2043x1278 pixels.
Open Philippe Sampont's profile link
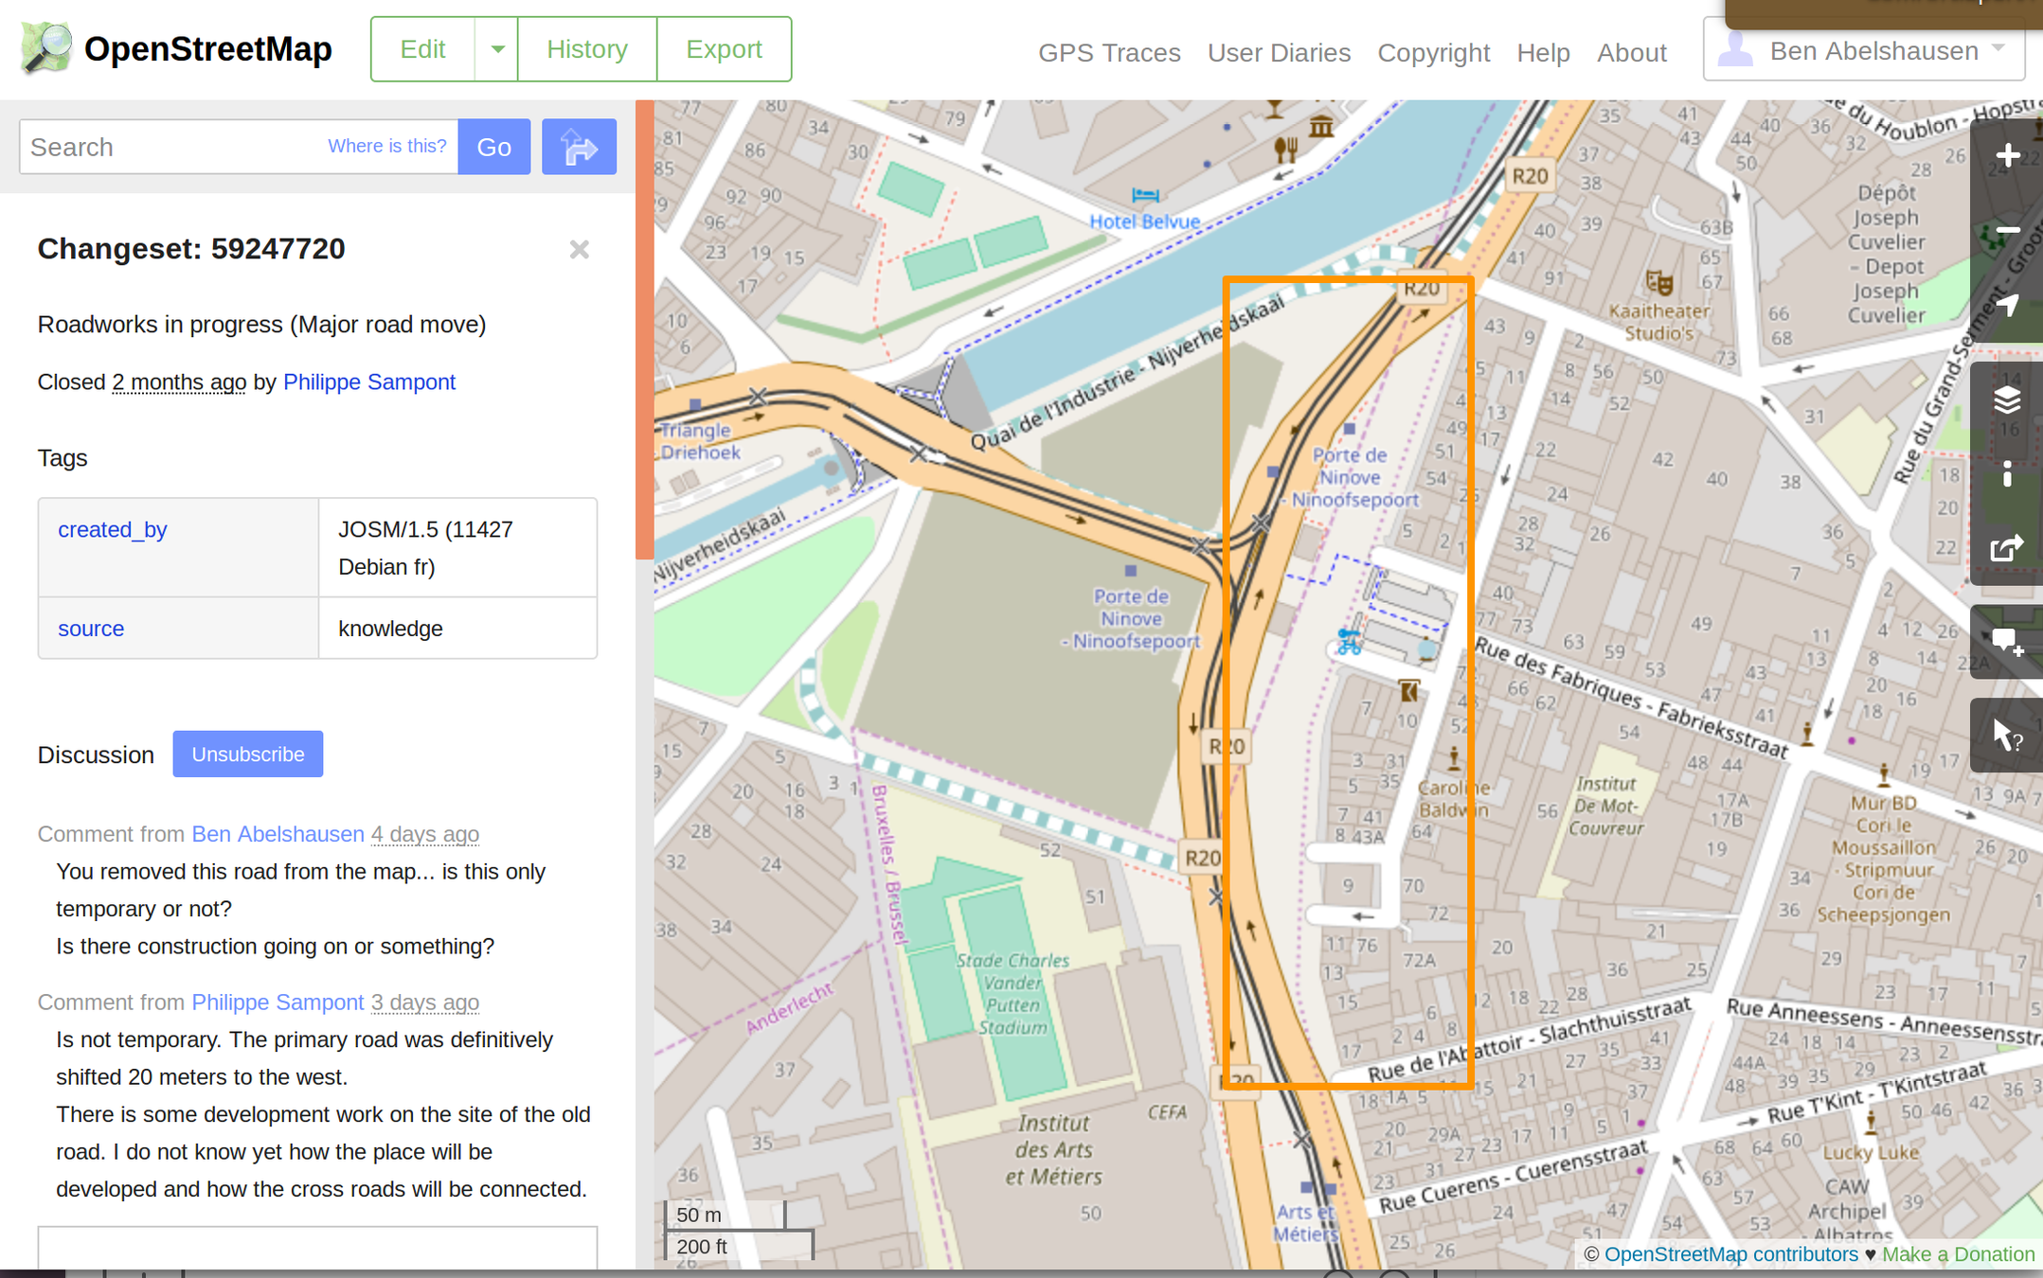pyautogui.click(x=368, y=382)
